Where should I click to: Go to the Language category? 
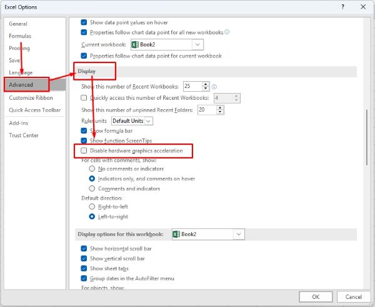pyautogui.click(x=21, y=72)
